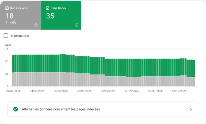
Task: Click the 17/09/2026 date label
Action: click(x=132, y=91)
